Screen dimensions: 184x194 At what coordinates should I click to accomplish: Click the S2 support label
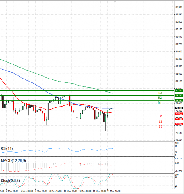[x=160, y=121]
